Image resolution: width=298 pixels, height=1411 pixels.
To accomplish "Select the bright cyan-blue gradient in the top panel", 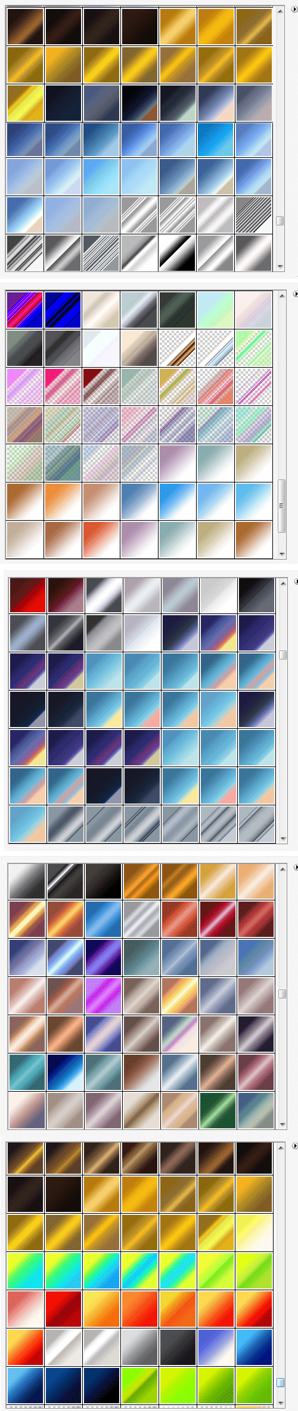I will point(216,140).
